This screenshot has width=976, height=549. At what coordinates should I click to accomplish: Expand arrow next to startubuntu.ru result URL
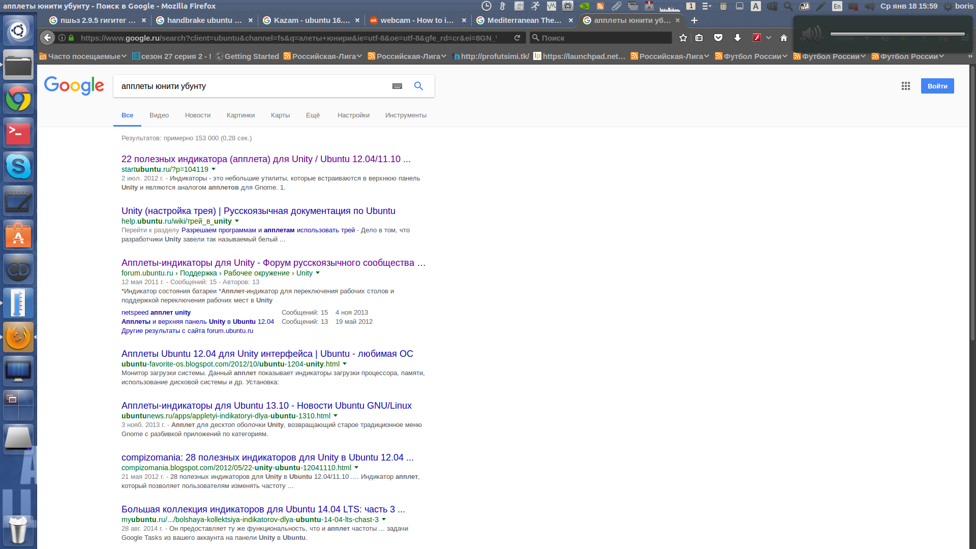pyautogui.click(x=213, y=169)
